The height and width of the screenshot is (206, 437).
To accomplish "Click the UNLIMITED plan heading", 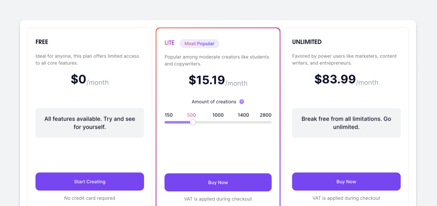I will 307,42.
